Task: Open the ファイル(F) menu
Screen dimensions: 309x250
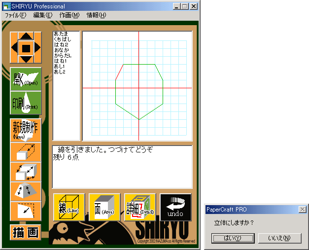Action: [x=15, y=15]
